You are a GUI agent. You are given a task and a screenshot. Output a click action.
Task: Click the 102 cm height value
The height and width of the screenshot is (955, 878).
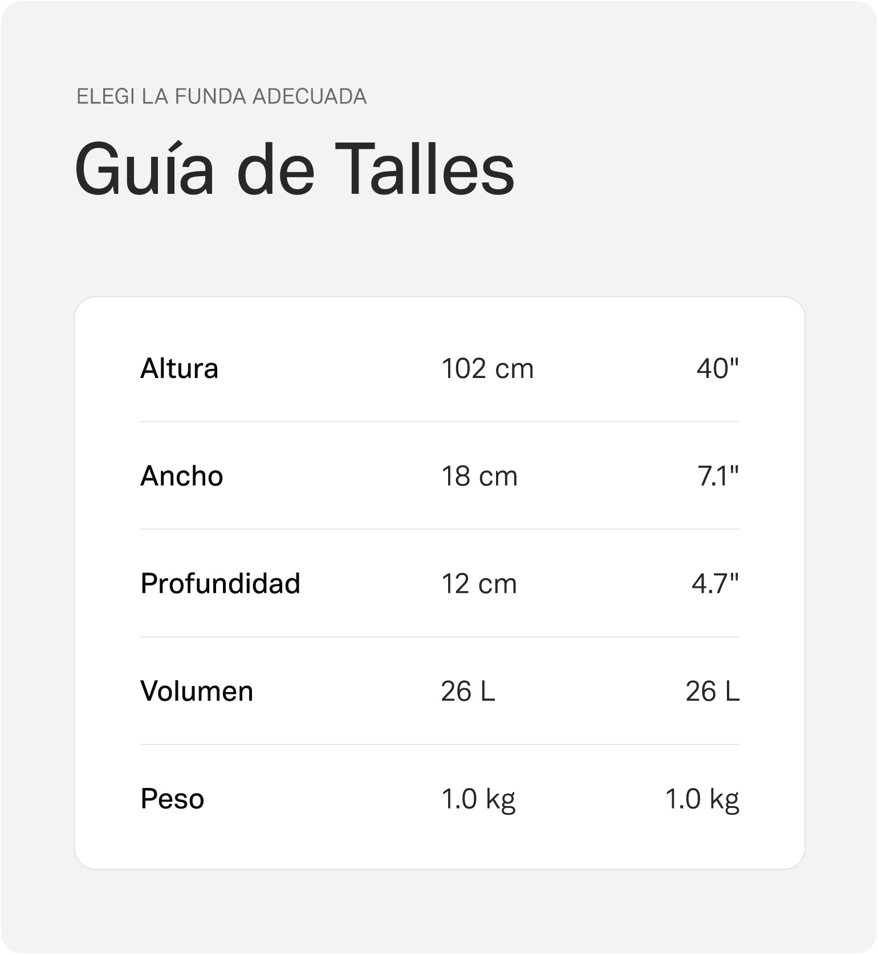[487, 368]
